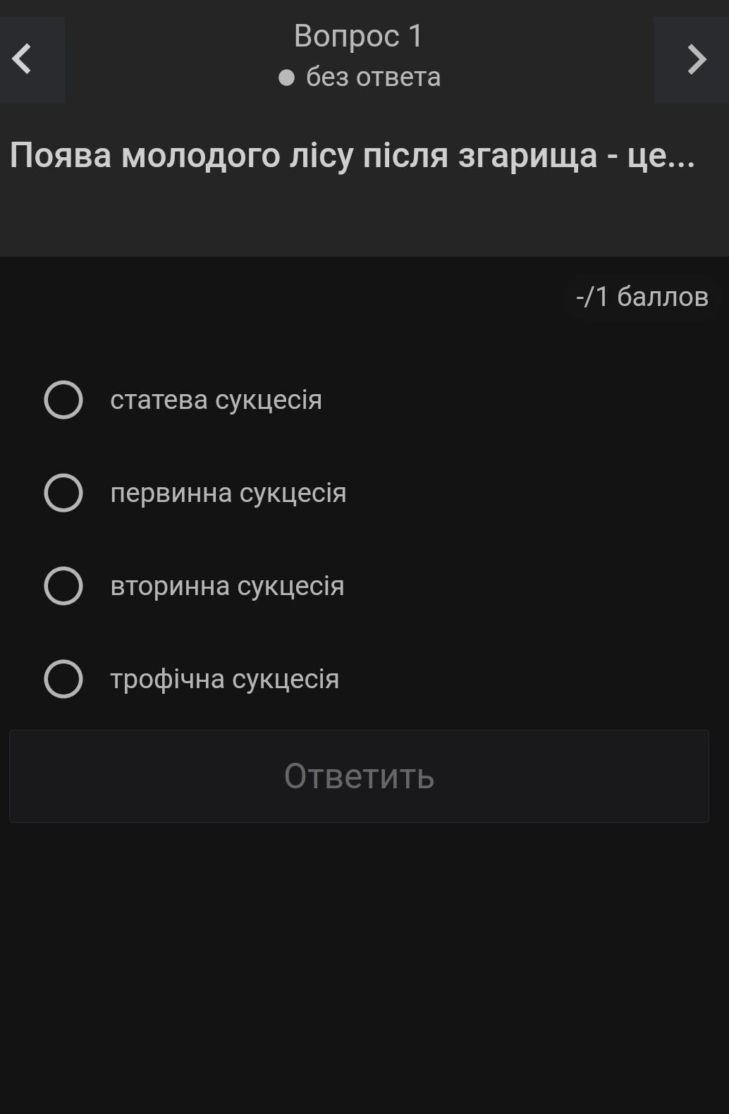Click the 'Вопрос 1' heading
Screen dimensions: 729x1114
[x=358, y=36]
